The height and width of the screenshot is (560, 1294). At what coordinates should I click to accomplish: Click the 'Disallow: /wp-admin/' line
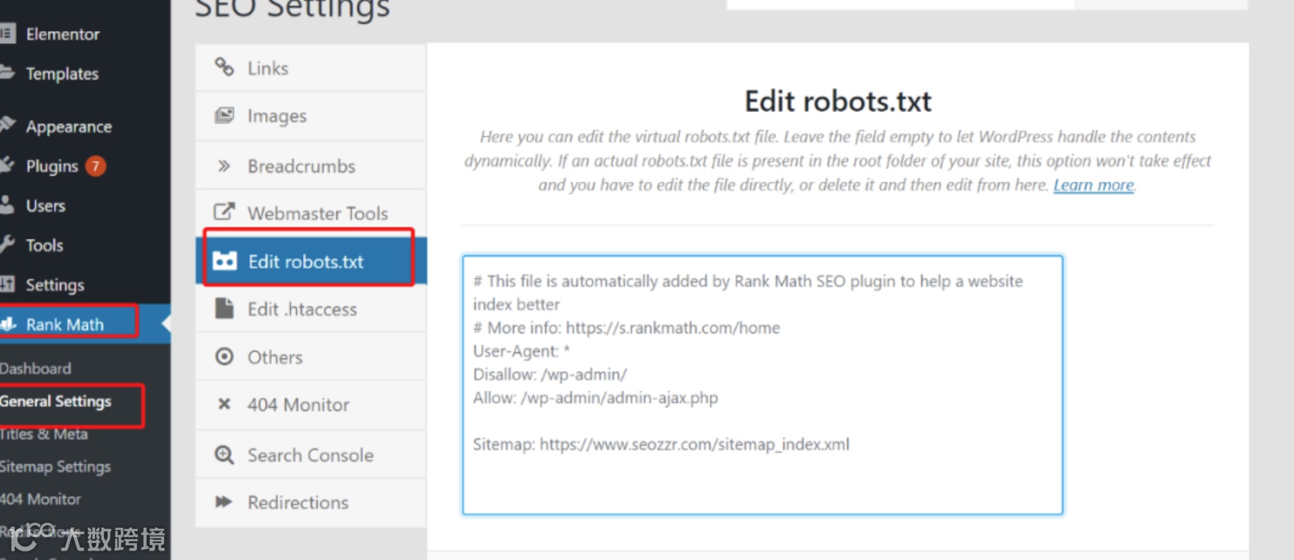(550, 374)
